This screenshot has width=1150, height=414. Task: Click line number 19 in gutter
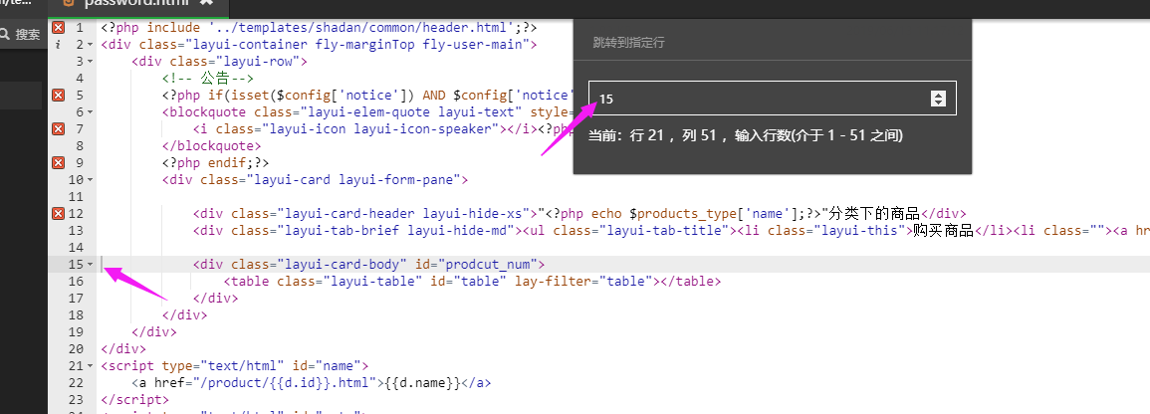tap(77, 331)
